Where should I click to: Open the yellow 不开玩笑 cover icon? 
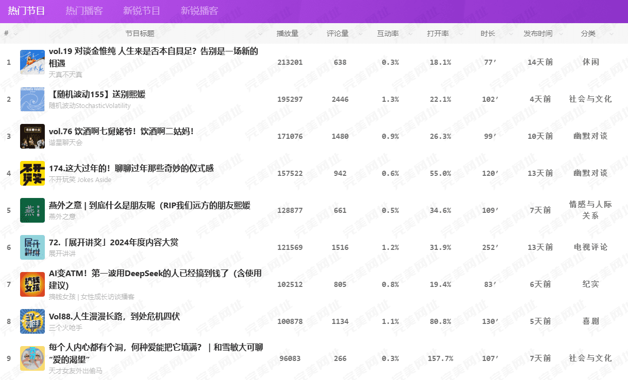coord(32,173)
